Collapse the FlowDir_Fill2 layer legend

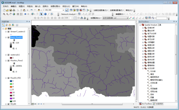[x=6, y=78]
